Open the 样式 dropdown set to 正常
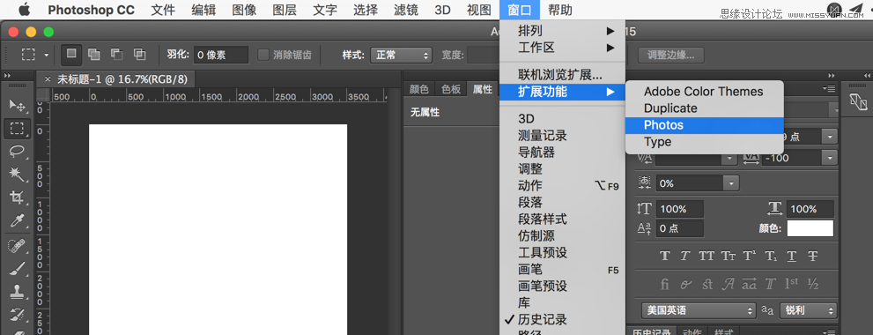The height and width of the screenshot is (335, 873). pos(401,56)
